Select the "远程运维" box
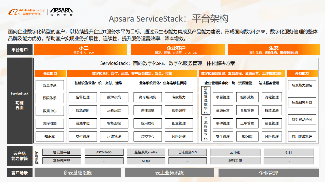 tap(114, 110)
